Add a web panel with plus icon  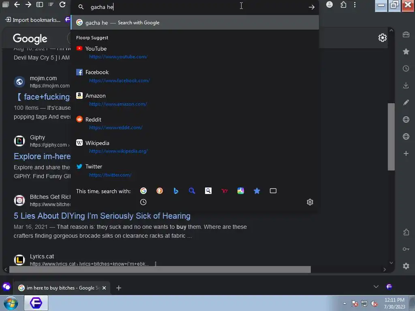point(406,153)
